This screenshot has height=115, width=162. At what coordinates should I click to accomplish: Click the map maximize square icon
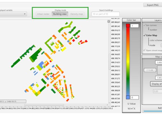(x=109, y=21)
